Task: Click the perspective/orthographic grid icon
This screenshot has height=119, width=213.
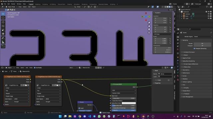Action: (149, 33)
